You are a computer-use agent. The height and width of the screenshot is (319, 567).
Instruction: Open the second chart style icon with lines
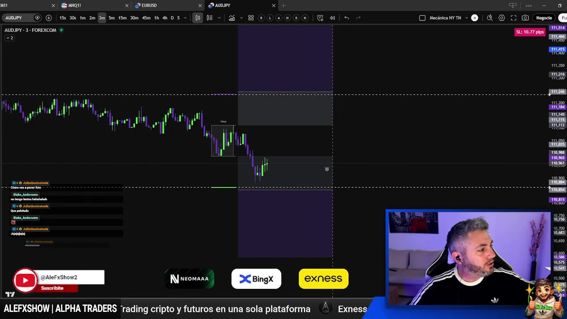(x=210, y=18)
